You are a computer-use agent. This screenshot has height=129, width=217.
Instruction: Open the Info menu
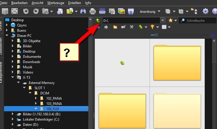tap(88, 3)
